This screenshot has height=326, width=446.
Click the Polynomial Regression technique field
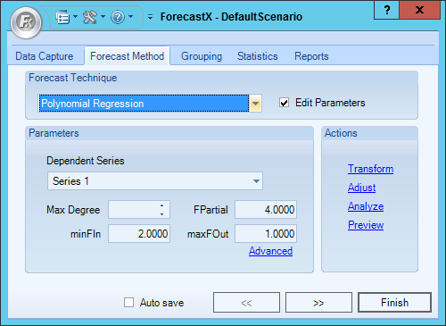tap(144, 104)
